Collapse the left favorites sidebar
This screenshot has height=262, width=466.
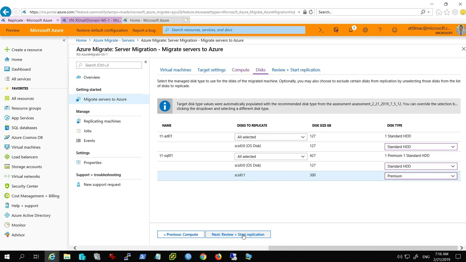coord(64,40)
